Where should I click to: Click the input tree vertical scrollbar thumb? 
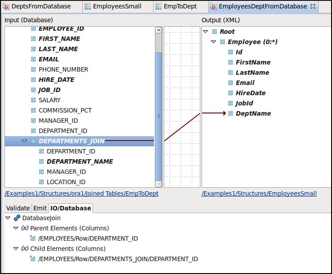158,117
